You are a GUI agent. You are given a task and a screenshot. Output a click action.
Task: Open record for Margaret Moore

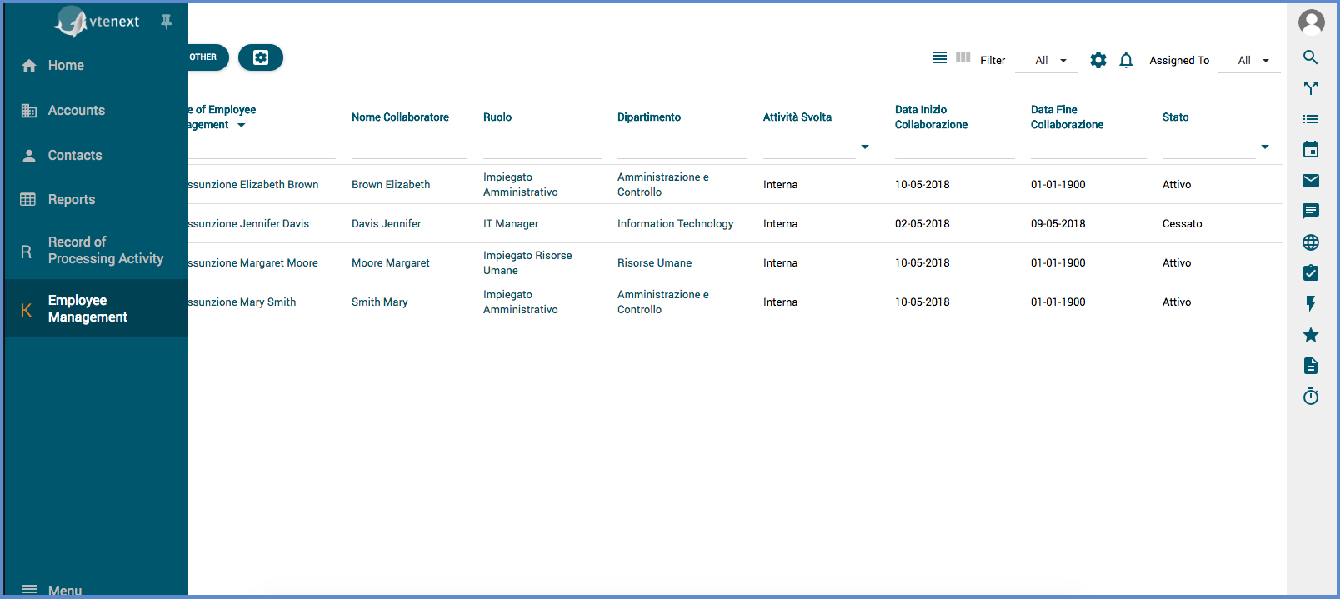[x=253, y=263]
